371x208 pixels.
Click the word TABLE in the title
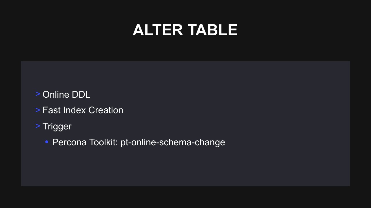[212, 30]
